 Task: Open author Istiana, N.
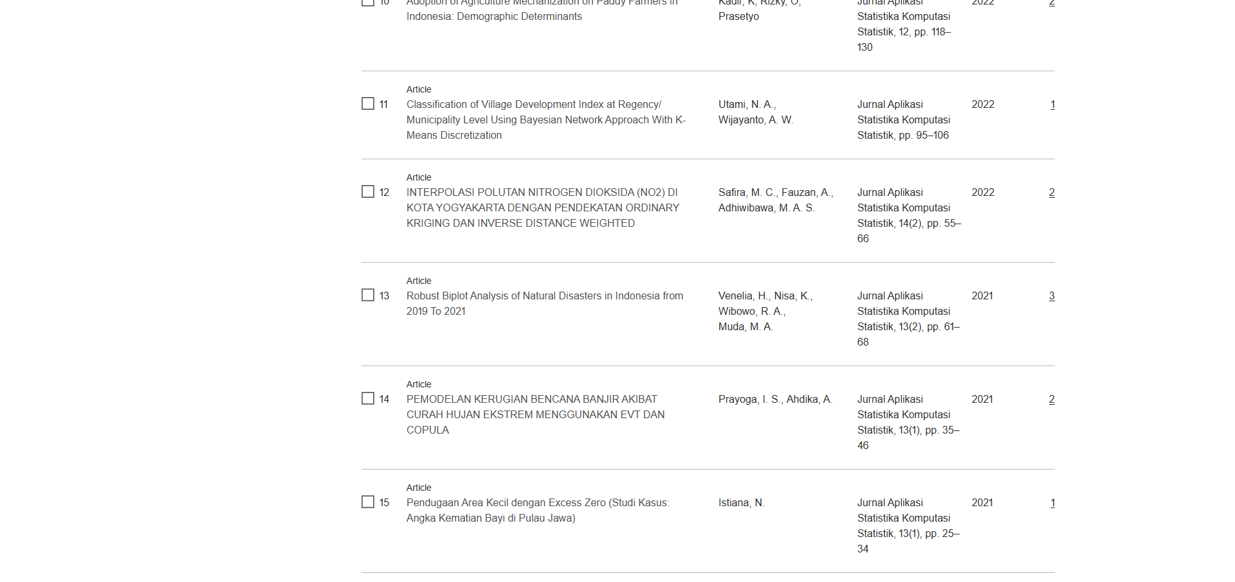point(741,502)
